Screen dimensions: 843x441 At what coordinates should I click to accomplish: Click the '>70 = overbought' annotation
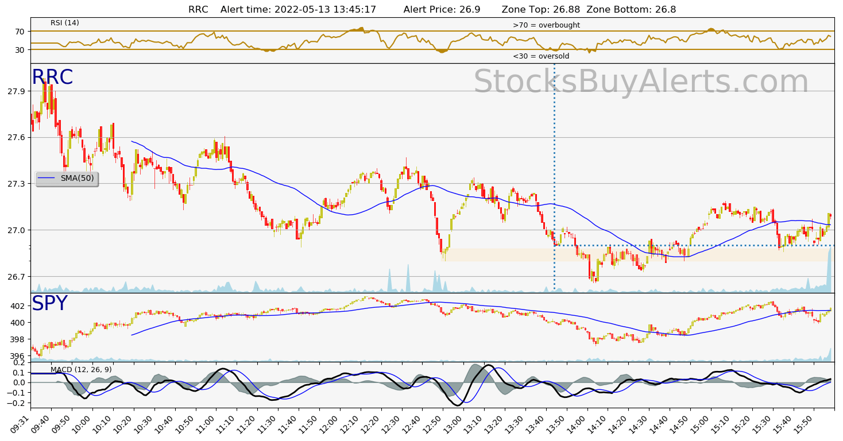click(x=546, y=25)
